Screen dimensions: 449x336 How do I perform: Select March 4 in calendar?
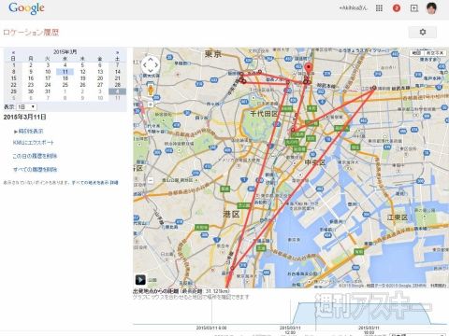point(65,65)
